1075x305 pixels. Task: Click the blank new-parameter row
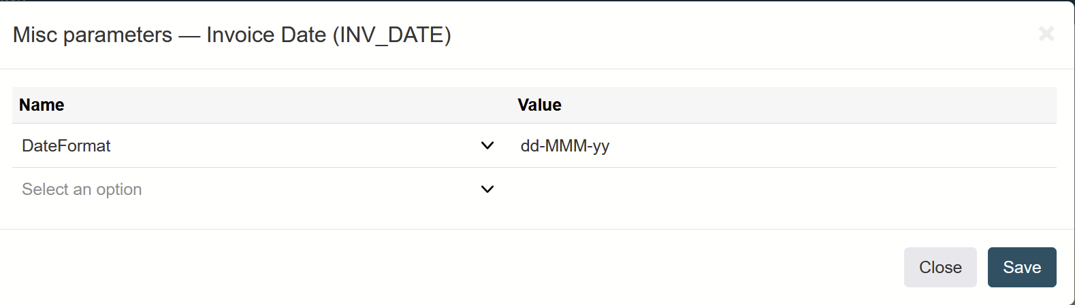[x=534, y=189]
